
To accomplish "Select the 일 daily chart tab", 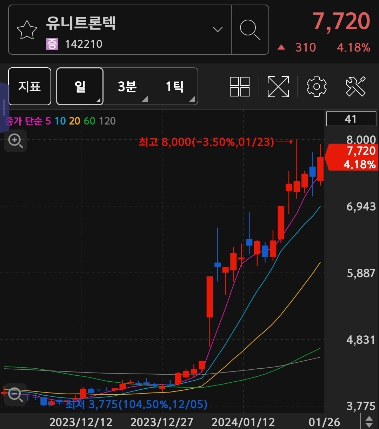I will coord(80,86).
